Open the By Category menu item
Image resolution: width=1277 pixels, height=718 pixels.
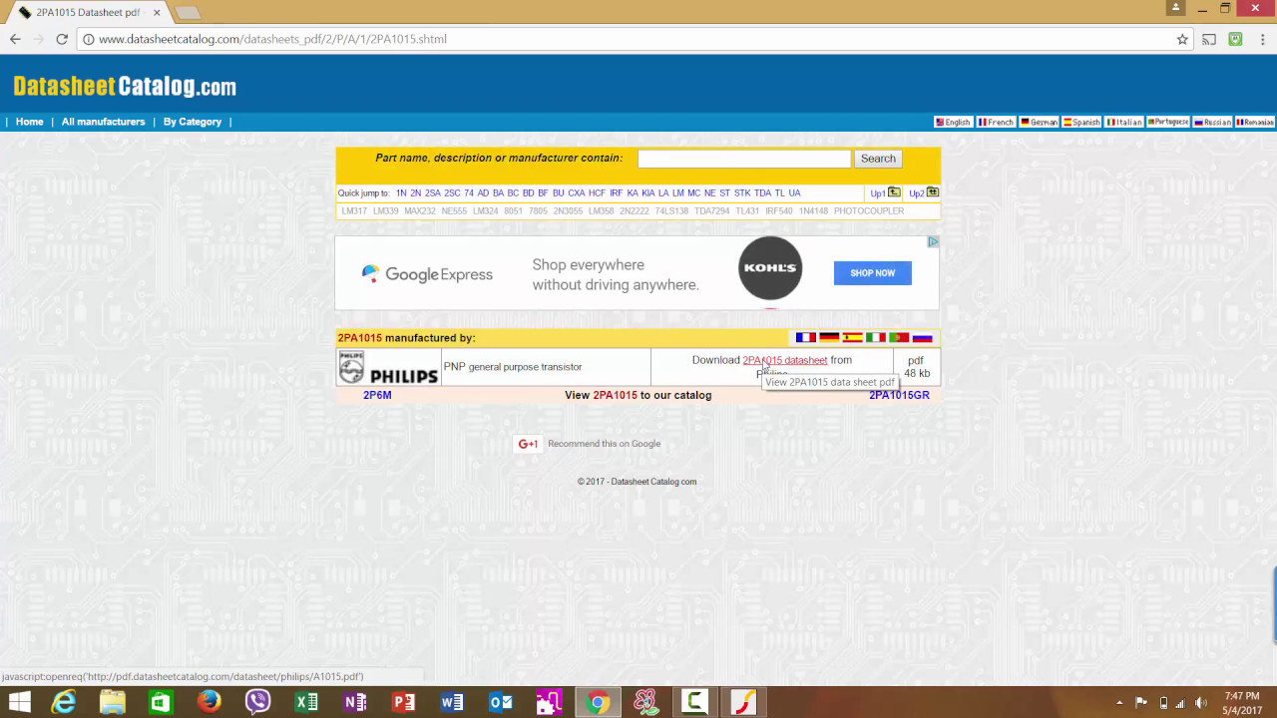tap(193, 122)
